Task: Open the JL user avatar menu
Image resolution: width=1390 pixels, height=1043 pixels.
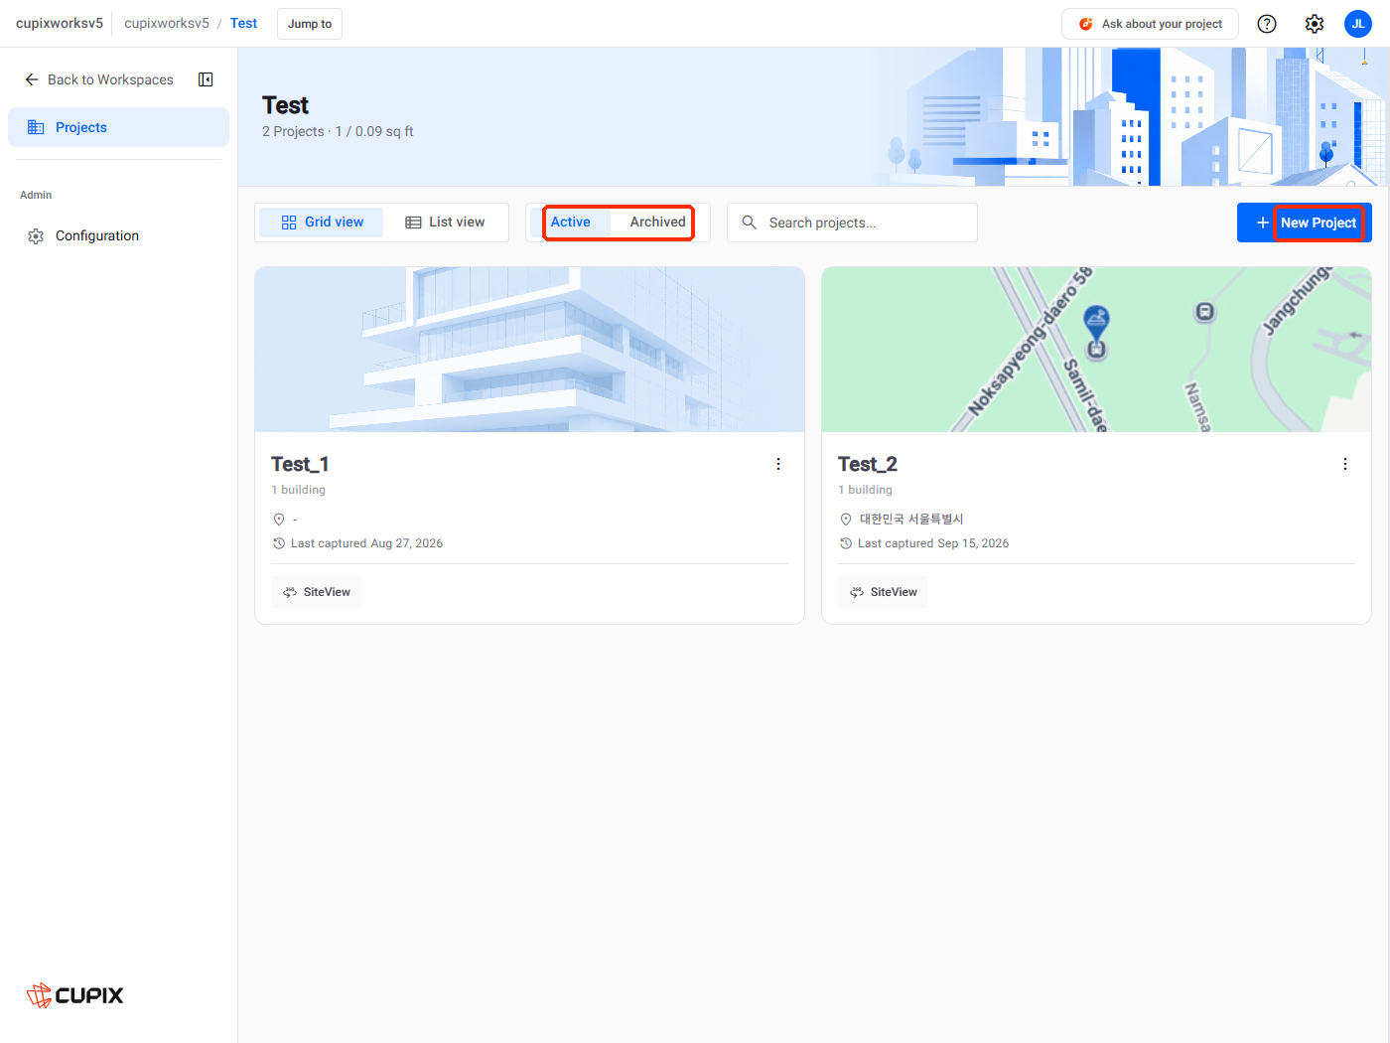Action: (x=1358, y=24)
